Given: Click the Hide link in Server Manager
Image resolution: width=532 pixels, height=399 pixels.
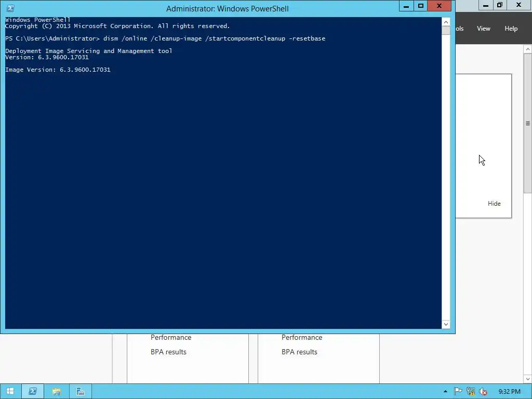Looking at the screenshot, I should tap(494, 204).
